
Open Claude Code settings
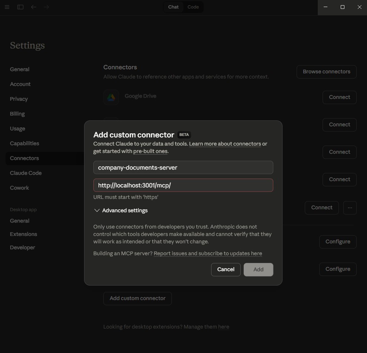click(x=26, y=173)
